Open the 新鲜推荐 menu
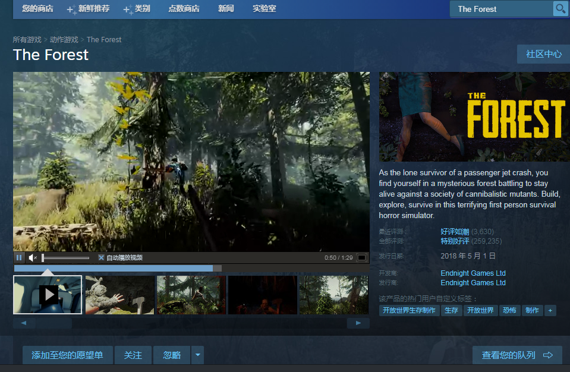Screen dimensions: 570x372 coord(89,9)
